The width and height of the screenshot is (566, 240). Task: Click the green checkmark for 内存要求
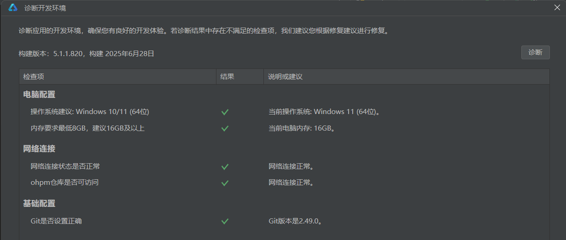coord(225,128)
